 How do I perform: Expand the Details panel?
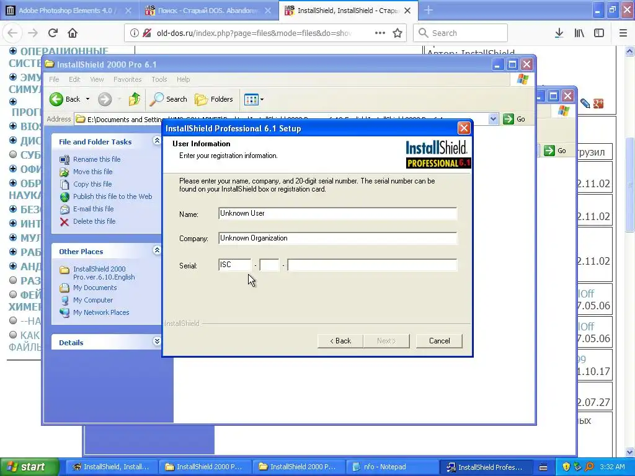(x=157, y=342)
